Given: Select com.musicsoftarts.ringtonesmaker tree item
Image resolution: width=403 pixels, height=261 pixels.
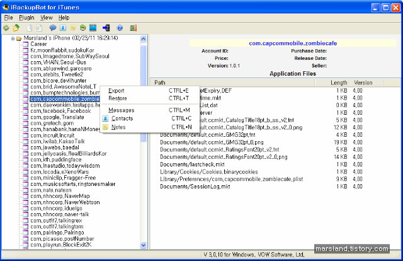Looking at the screenshot, I should click(x=73, y=184).
